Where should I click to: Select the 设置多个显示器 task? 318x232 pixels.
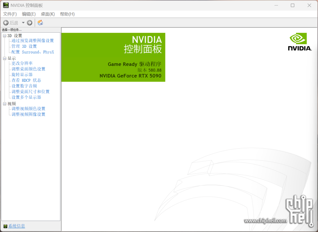tap(26, 97)
